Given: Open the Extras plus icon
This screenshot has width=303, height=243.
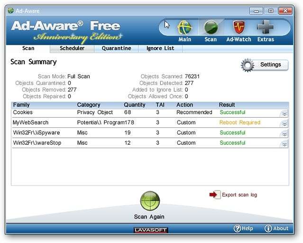Looking at the screenshot, I should (266, 27).
